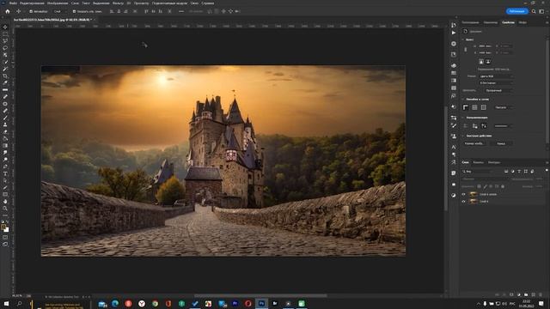Click add layer mask icon in Layers panel
Screen dimensions: 550x309
(511, 294)
